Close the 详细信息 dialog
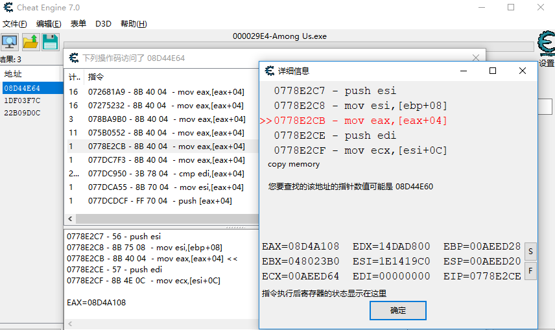 [523, 71]
